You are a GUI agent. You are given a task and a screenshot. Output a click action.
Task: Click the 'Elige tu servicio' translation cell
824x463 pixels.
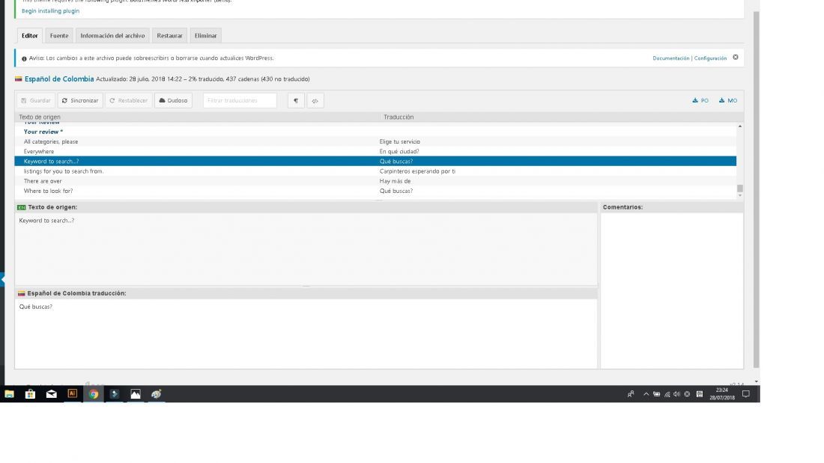click(400, 141)
